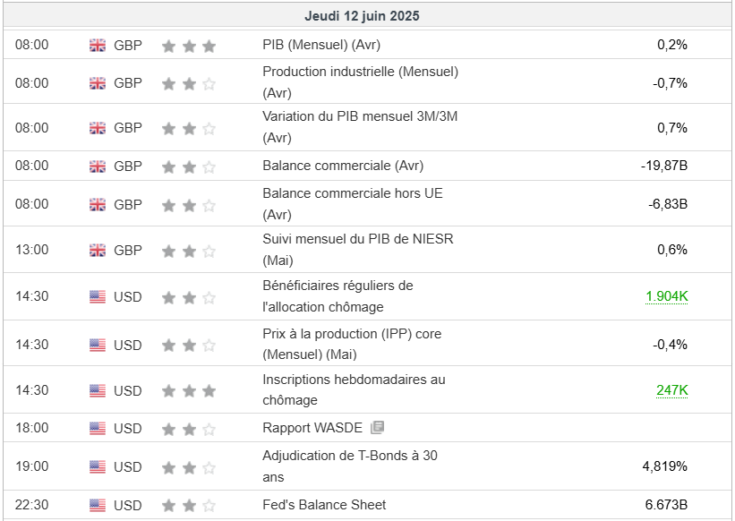Click the UK flag in Balance commerciale (Avr) row
This screenshot has width=735, height=521.
[x=98, y=167]
